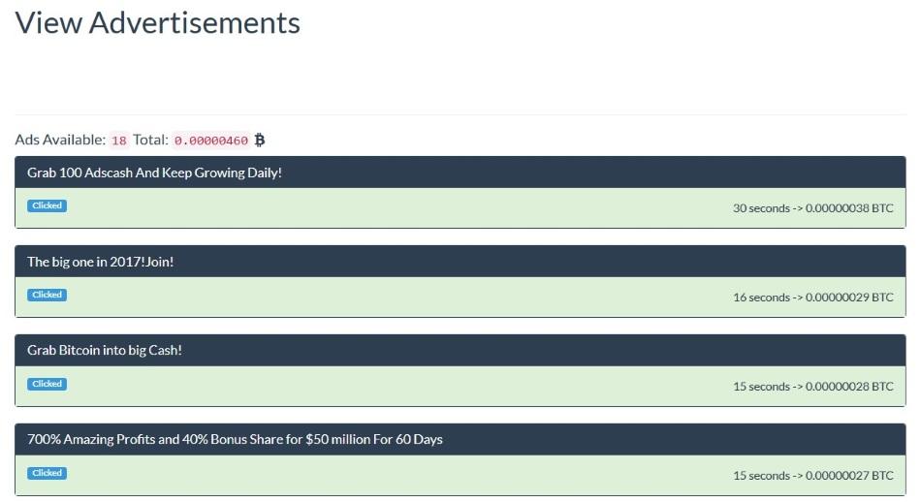Click the 'Total:' label text
The height and width of the screenshot is (502, 921).
(150, 140)
